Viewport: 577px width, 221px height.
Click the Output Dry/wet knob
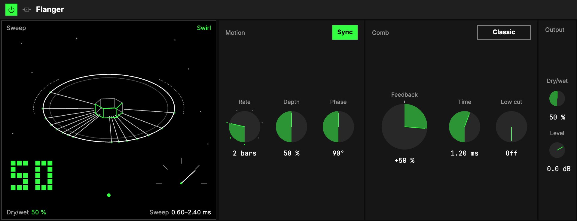tap(557, 98)
